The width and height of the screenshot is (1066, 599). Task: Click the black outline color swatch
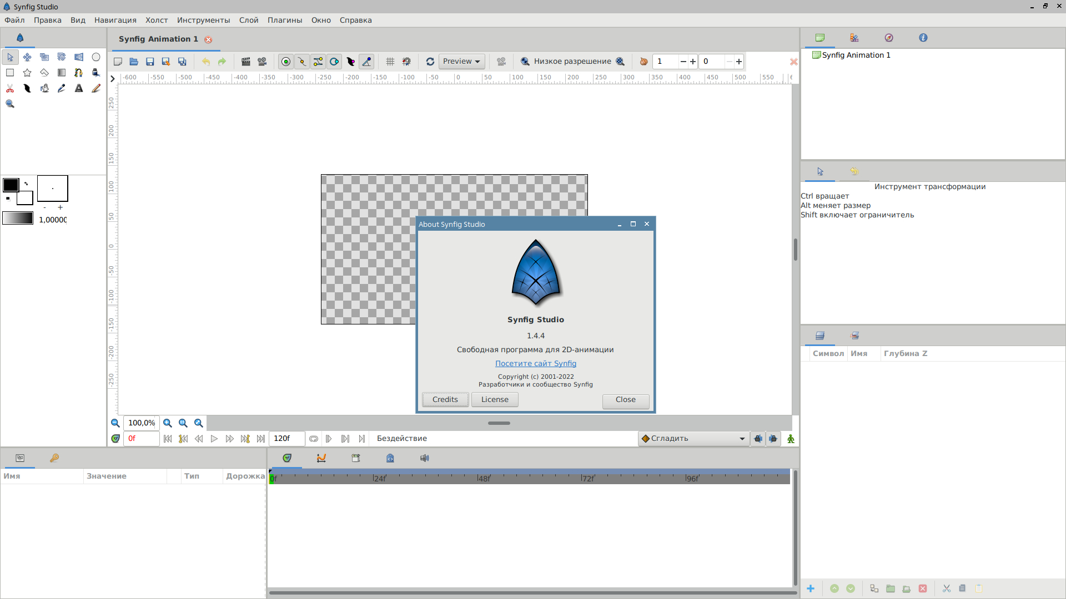coord(11,185)
